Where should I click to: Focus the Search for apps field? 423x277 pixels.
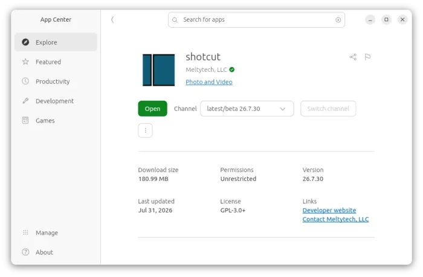click(x=256, y=20)
